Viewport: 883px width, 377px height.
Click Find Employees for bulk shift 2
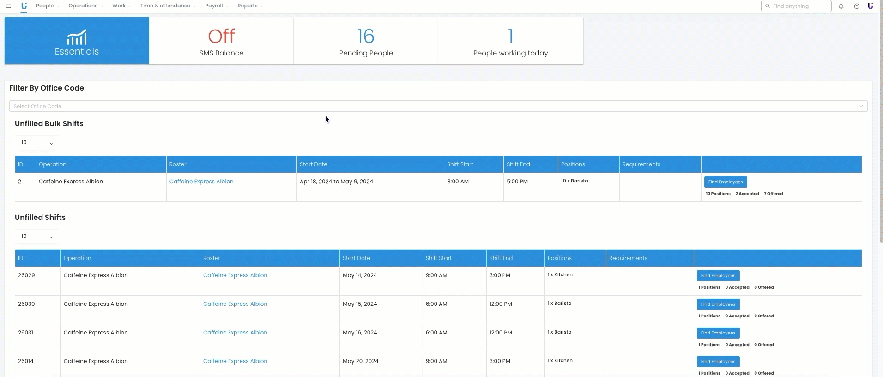[x=725, y=182]
